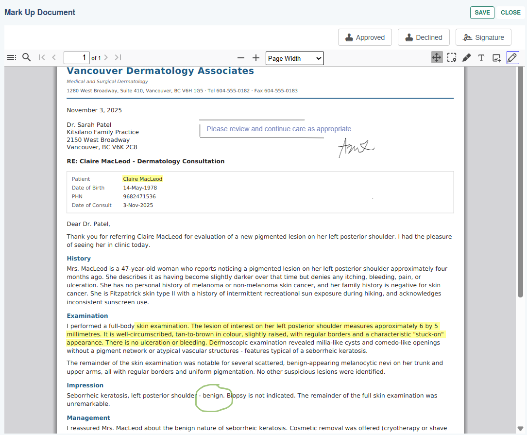Zoom out with the minus icon
Viewport: 527px width, 435px height.
click(x=240, y=58)
